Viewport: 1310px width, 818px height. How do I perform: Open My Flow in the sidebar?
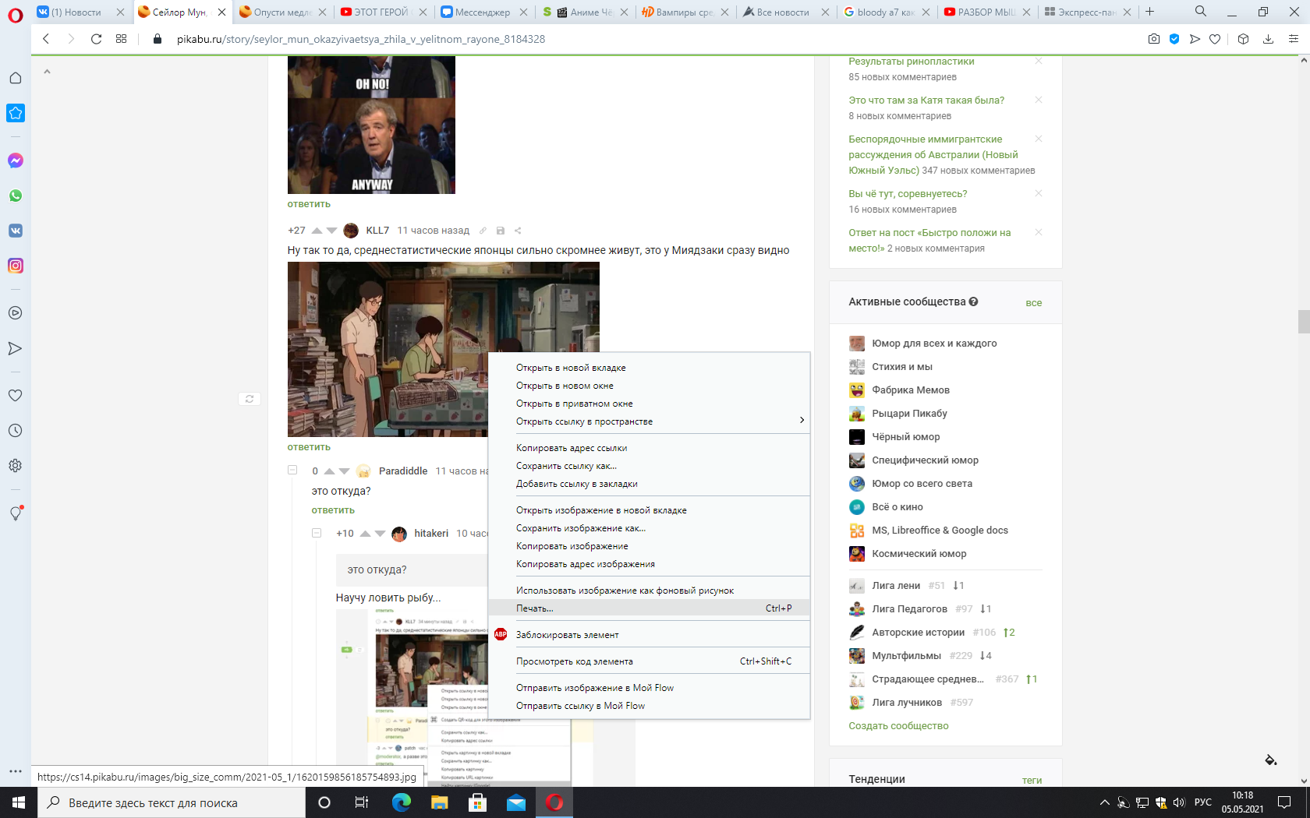click(15, 348)
